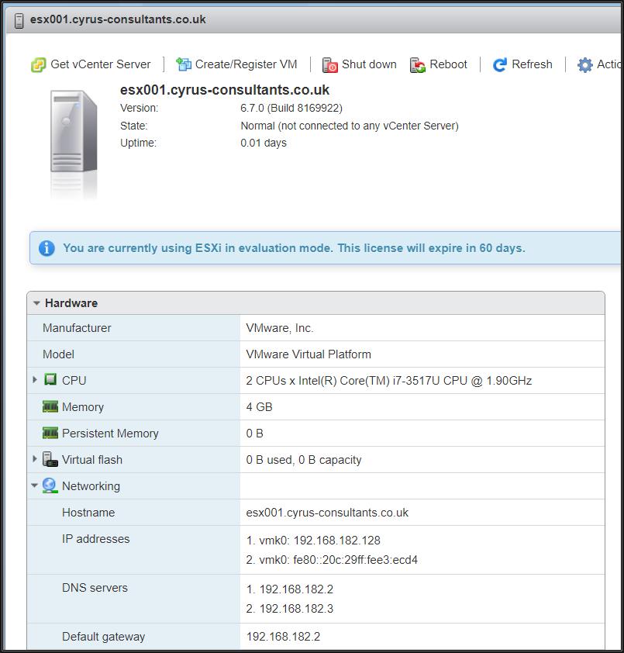Click the host name heading below toolbar

(x=225, y=90)
